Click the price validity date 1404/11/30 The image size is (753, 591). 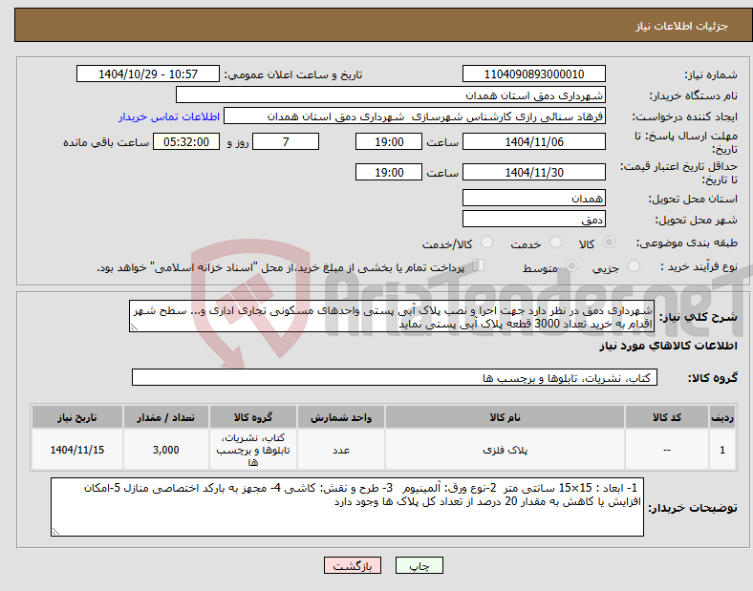[x=533, y=172]
